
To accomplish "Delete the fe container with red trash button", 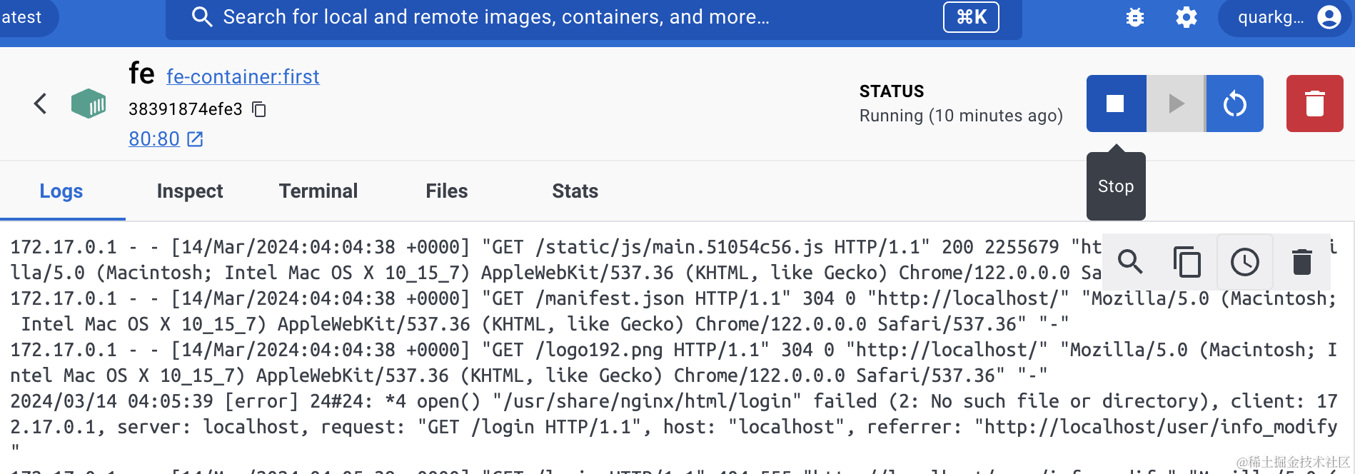I will 1314,104.
